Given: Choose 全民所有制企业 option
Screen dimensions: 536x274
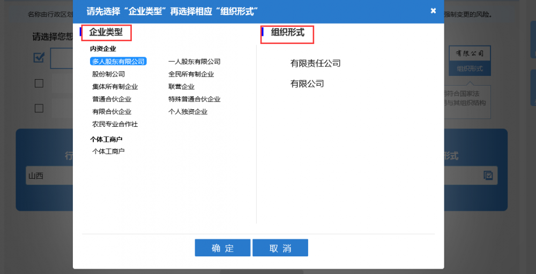Looking at the screenshot, I should pyautogui.click(x=191, y=74).
